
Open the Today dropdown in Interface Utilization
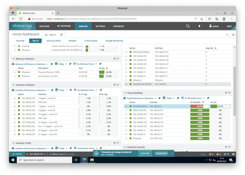pyautogui.click(x=66, y=90)
